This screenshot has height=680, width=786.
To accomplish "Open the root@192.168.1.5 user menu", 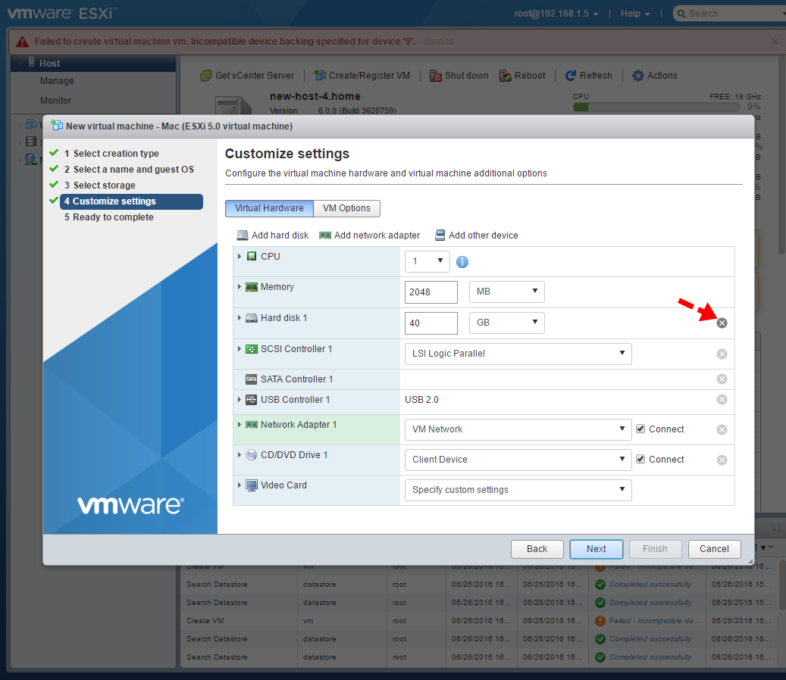I will click(x=556, y=14).
